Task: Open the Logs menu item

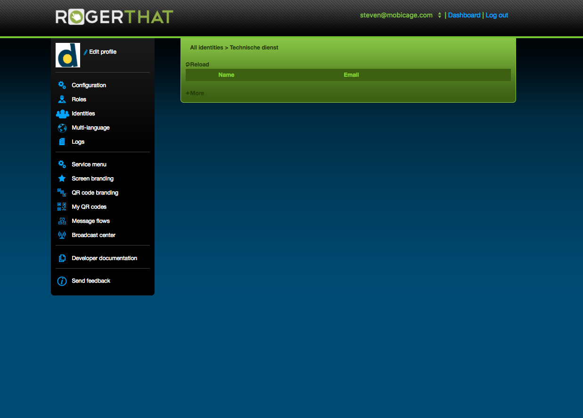Action: click(78, 142)
